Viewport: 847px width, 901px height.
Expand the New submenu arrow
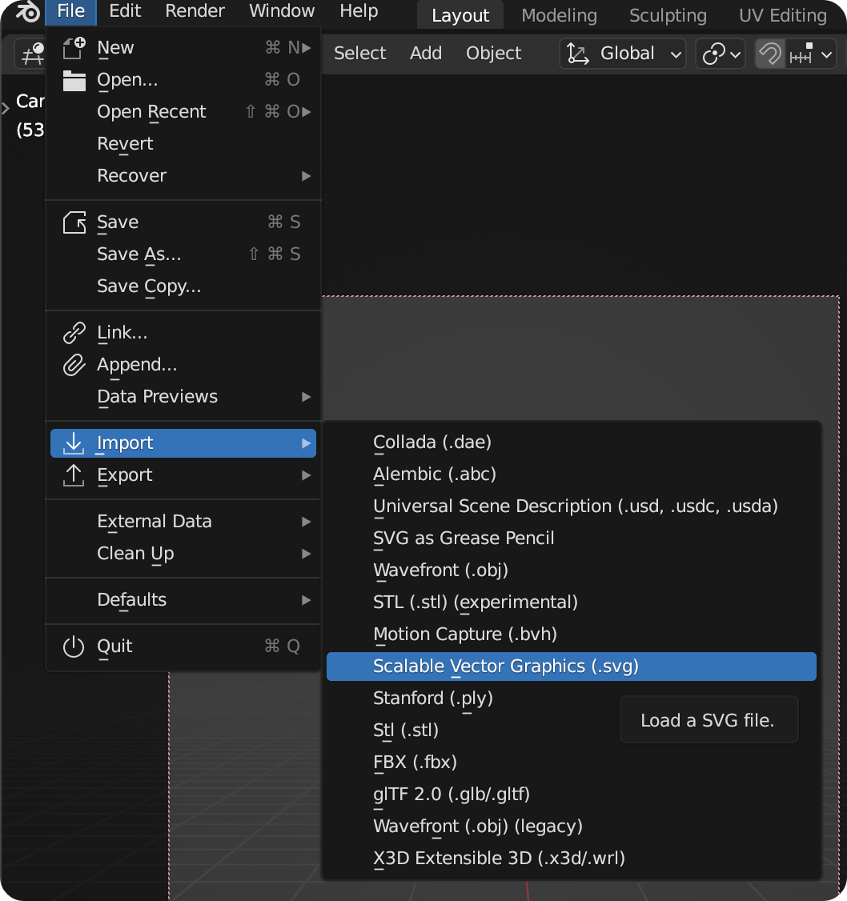307,48
